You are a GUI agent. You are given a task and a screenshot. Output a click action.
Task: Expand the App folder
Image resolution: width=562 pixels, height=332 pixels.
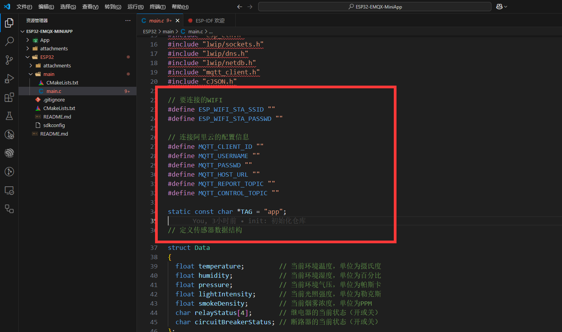tap(45, 40)
